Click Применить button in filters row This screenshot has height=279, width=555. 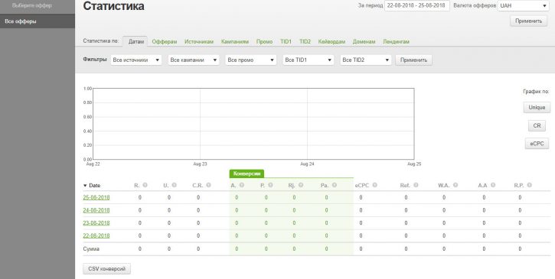[x=414, y=60]
